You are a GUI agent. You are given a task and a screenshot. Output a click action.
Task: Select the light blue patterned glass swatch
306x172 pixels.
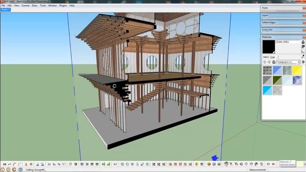(x=287, y=80)
